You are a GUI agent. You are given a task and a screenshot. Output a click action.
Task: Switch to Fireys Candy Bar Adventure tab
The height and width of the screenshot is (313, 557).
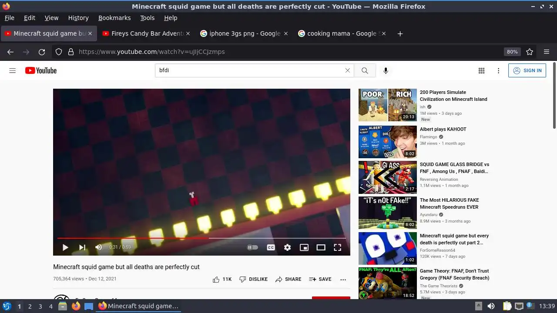145,33
